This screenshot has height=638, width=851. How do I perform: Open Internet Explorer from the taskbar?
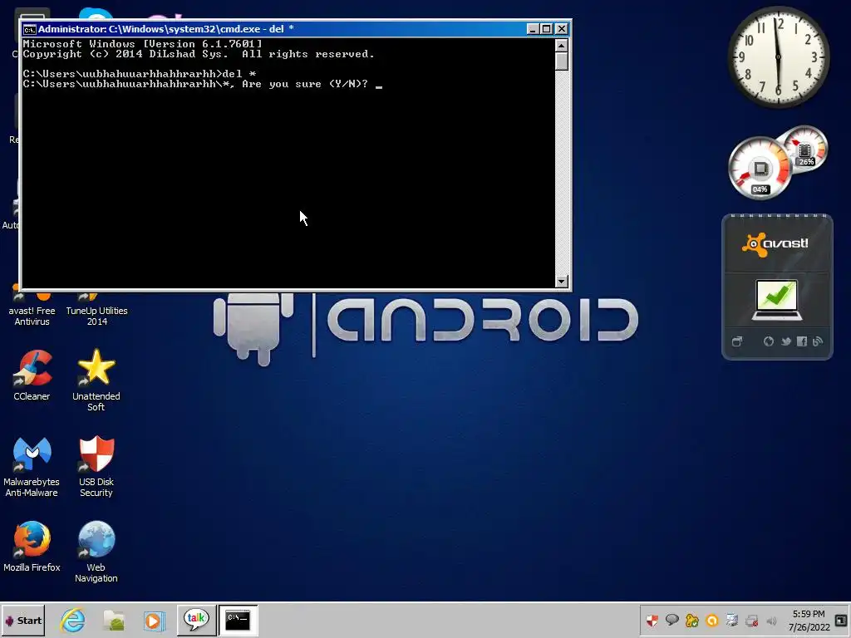tap(73, 620)
